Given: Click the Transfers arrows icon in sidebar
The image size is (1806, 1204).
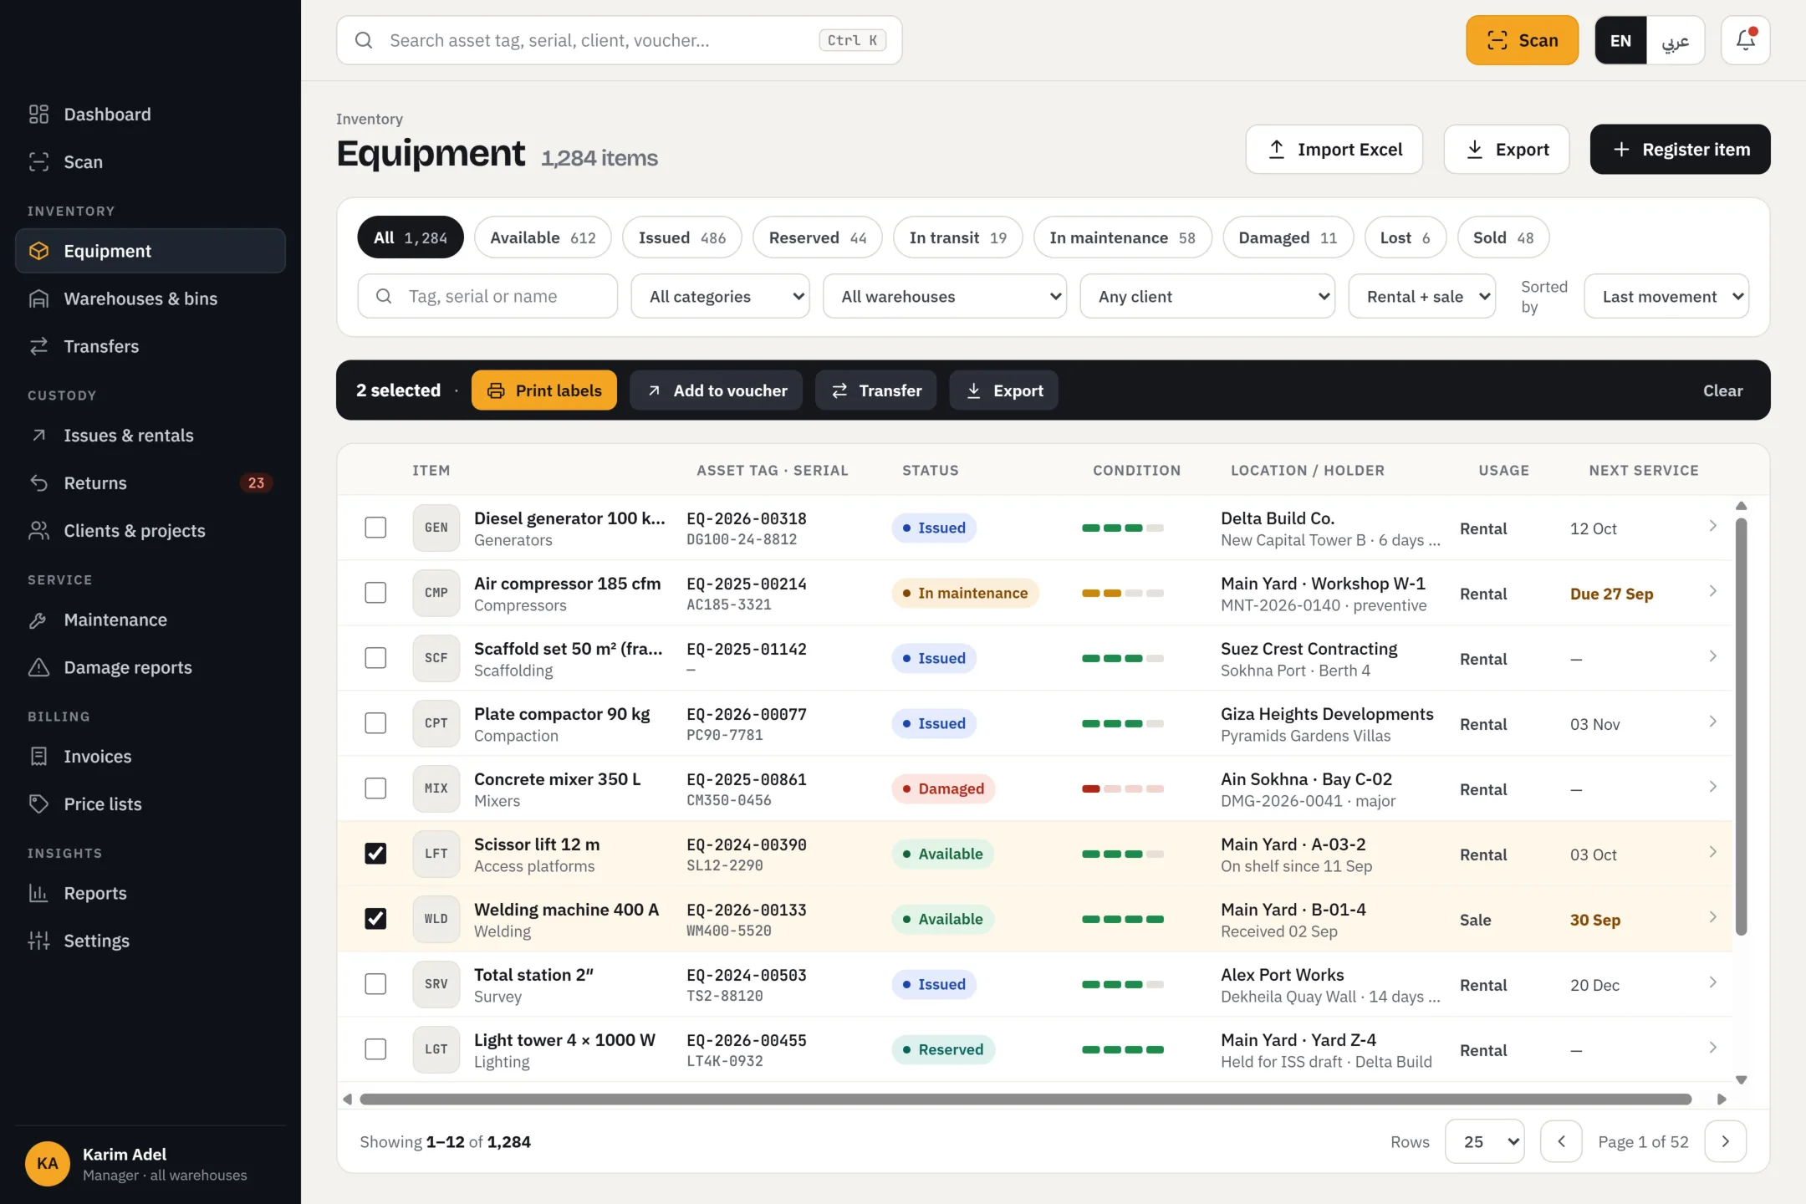Looking at the screenshot, I should click(38, 346).
